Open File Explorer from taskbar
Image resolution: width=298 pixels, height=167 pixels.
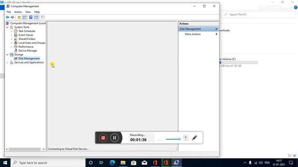[123, 163]
